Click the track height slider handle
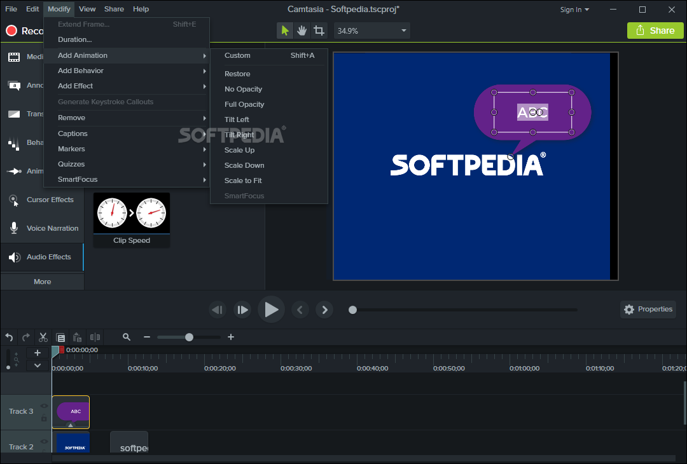This screenshot has width=687, height=464. point(8,367)
